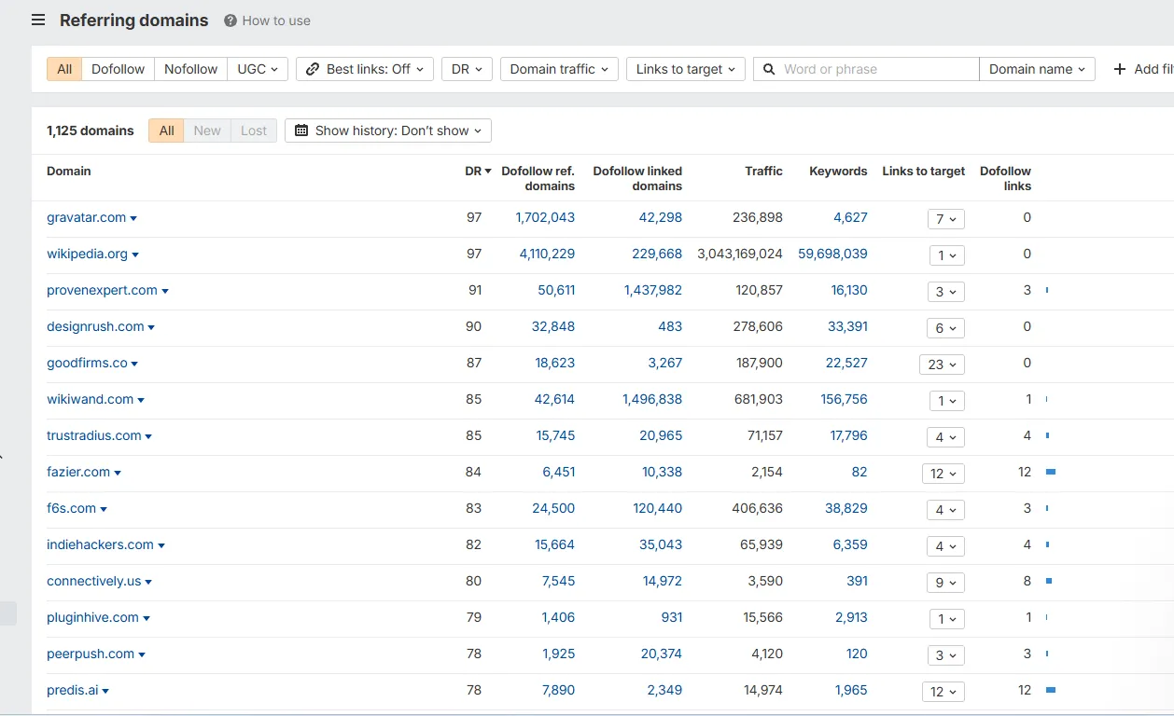Click the plus icon to add a filter
This screenshot has height=716, width=1174.
pos(1120,69)
